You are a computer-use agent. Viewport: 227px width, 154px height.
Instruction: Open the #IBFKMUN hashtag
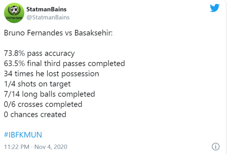23,135
